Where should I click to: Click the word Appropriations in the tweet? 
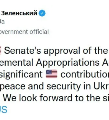coord(68,63)
